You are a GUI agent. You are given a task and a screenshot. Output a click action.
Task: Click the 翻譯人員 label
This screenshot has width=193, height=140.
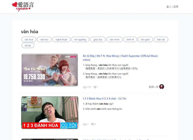coord(154,87)
